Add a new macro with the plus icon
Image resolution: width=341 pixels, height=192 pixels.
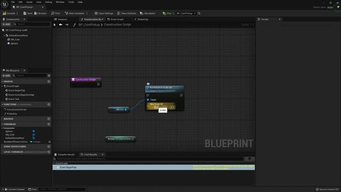point(48,119)
